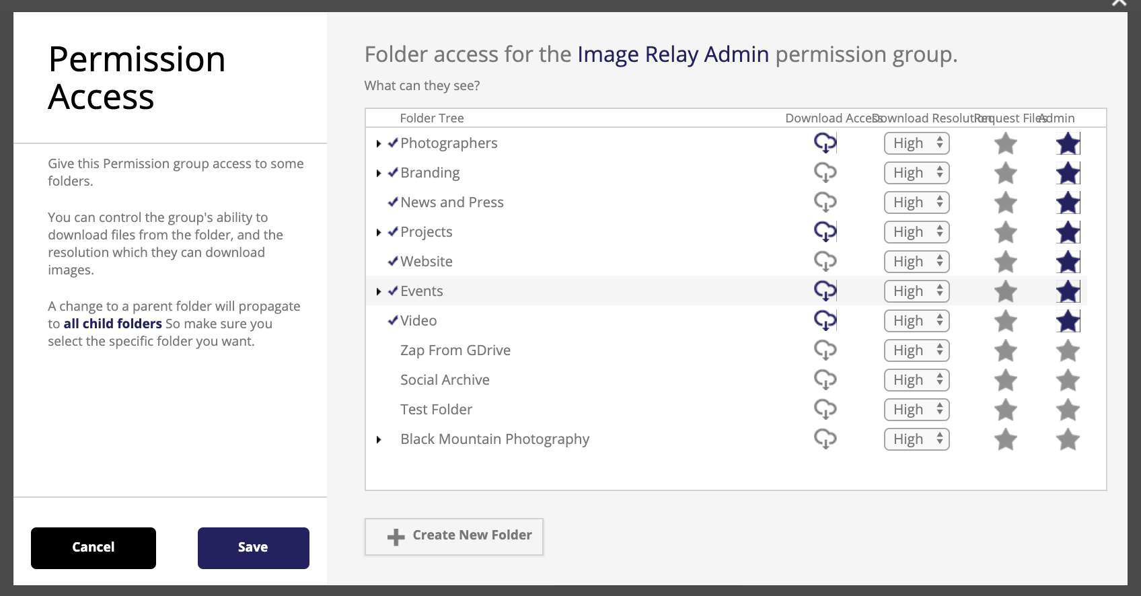
Task: Click Request Files star for Black Mountain Photography
Action: point(1006,439)
